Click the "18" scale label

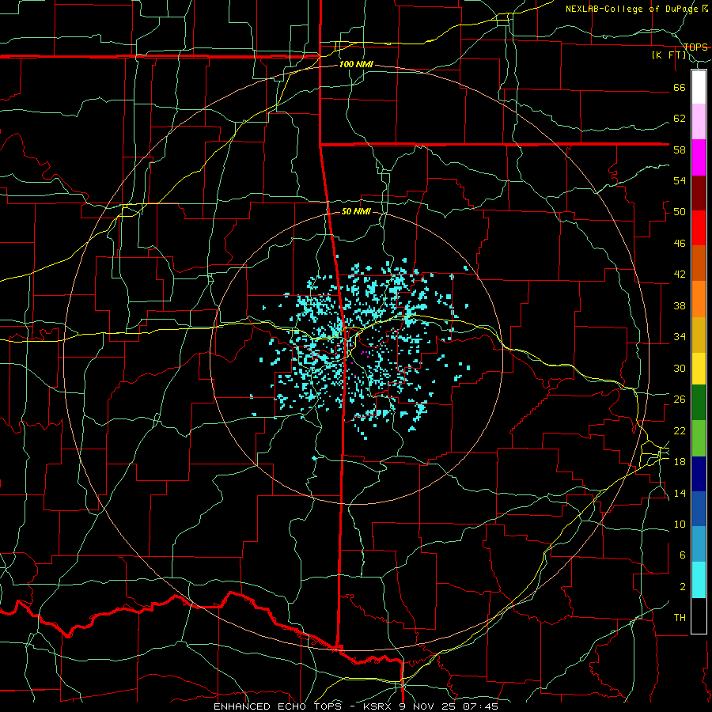click(680, 462)
